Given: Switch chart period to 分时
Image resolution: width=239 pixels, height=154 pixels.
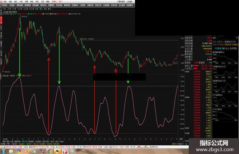Looking at the screenshot, I should click(x=4, y=9).
